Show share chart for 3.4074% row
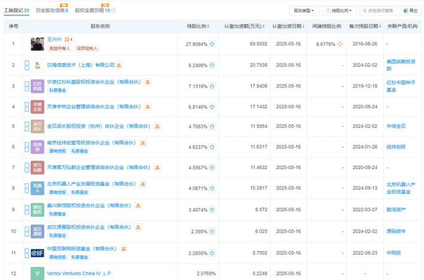This screenshot has width=424, height=280. coord(212,209)
